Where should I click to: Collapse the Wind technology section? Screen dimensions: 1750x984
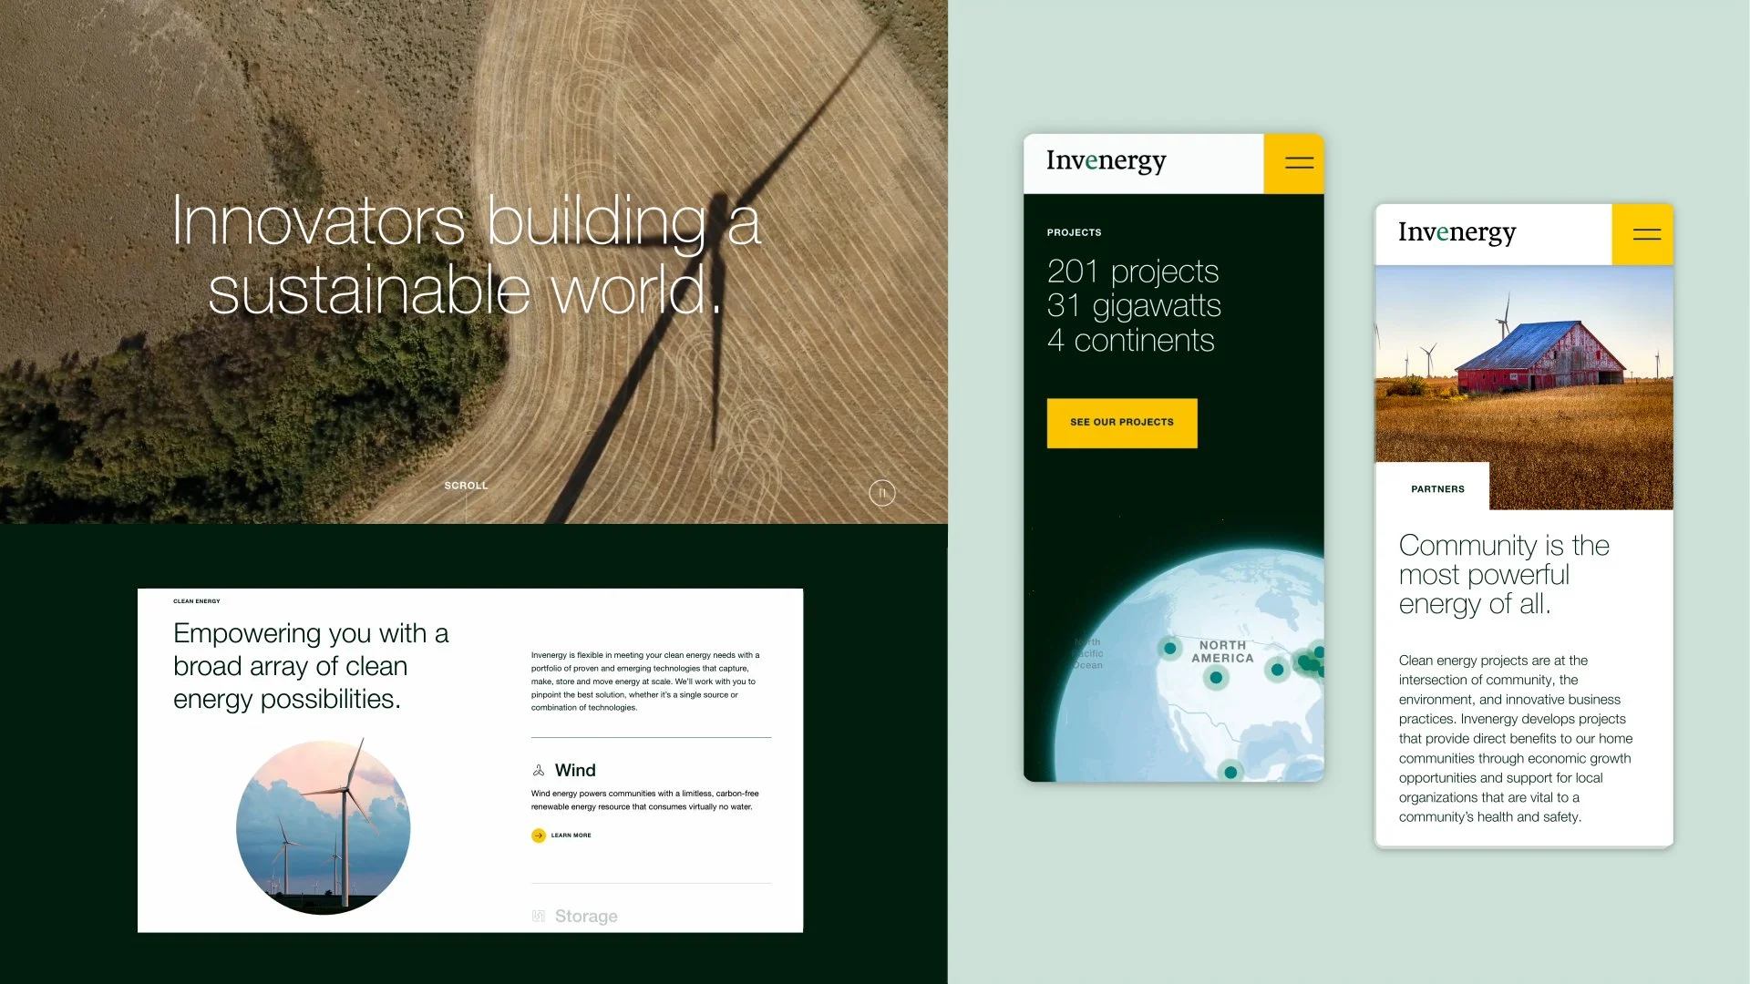574,770
